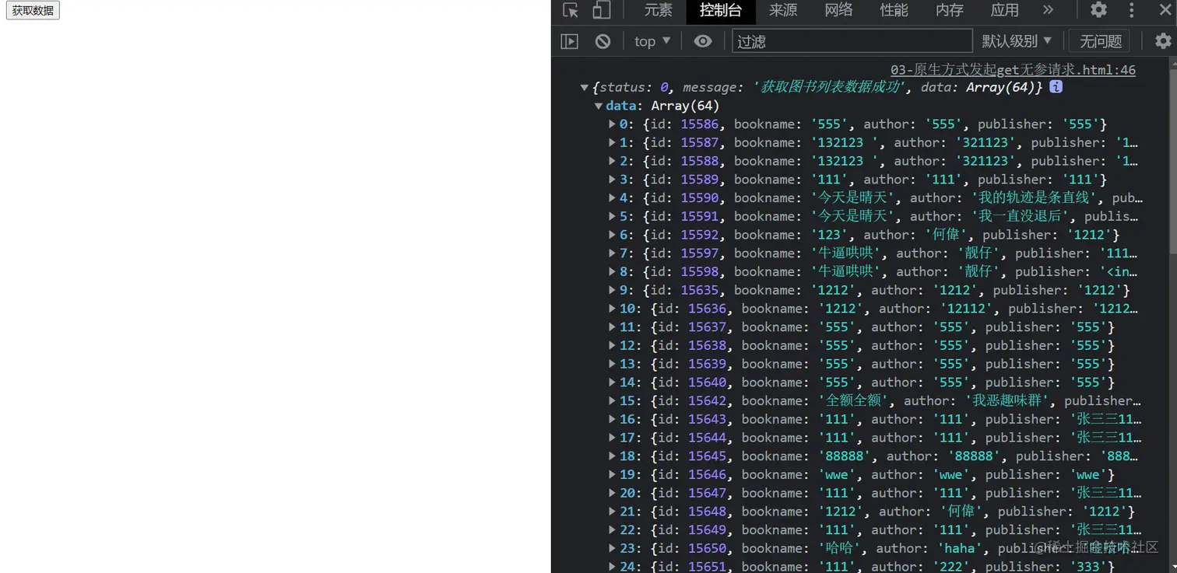Switch to the 性能 tab

[894, 10]
